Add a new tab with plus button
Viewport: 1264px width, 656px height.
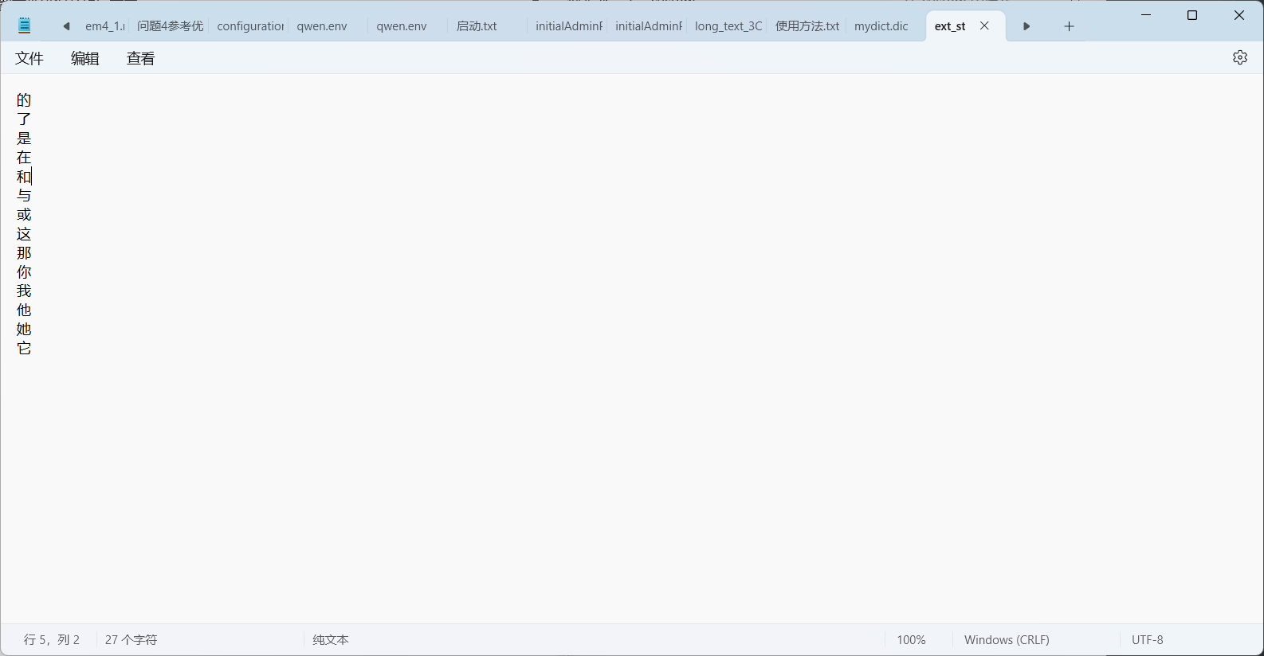pos(1069,26)
